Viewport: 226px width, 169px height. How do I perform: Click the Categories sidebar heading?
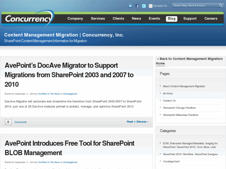pyautogui.click(x=168, y=131)
